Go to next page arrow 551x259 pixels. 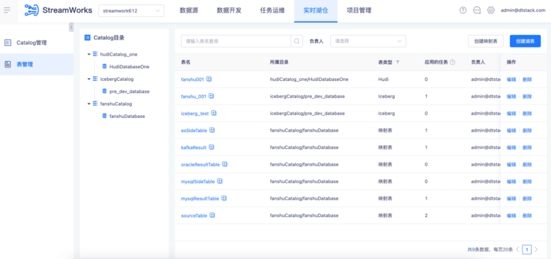(536, 249)
